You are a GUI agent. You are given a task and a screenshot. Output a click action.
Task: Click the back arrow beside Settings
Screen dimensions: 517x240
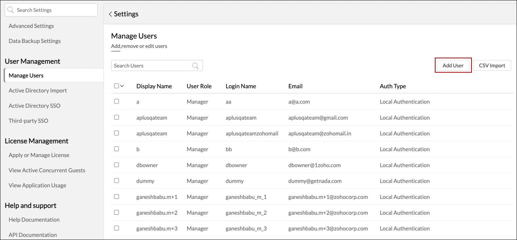[110, 14]
